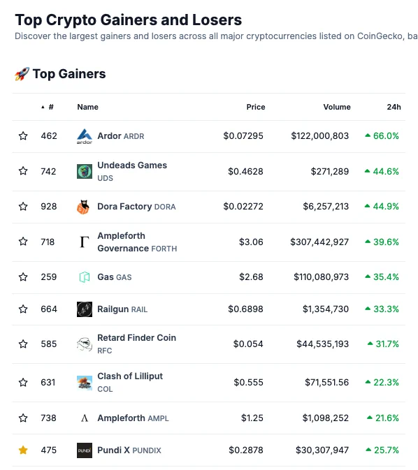Toggle favorite star for Railgun
This screenshot has width=418, height=470.
coord(23,309)
